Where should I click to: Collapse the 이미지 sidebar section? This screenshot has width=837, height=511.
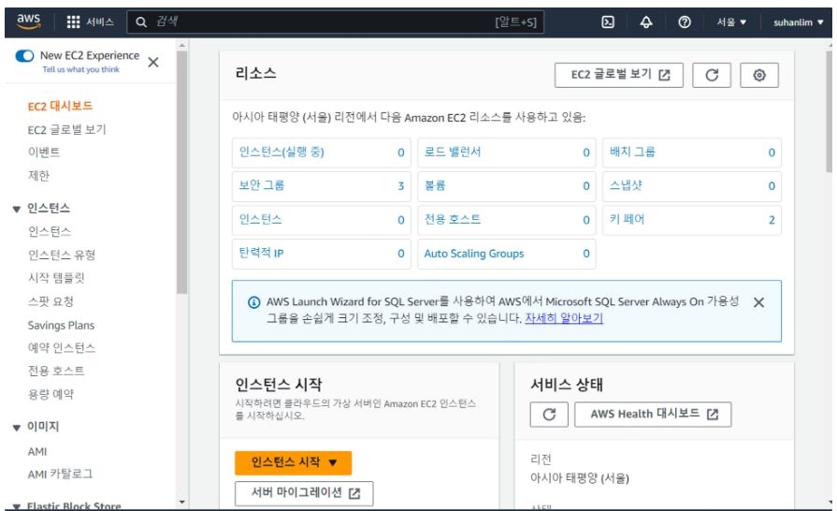pyautogui.click(x=17, y=427)
